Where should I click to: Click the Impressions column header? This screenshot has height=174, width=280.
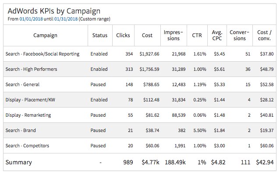pyautogui.click(x=174, y=35)
